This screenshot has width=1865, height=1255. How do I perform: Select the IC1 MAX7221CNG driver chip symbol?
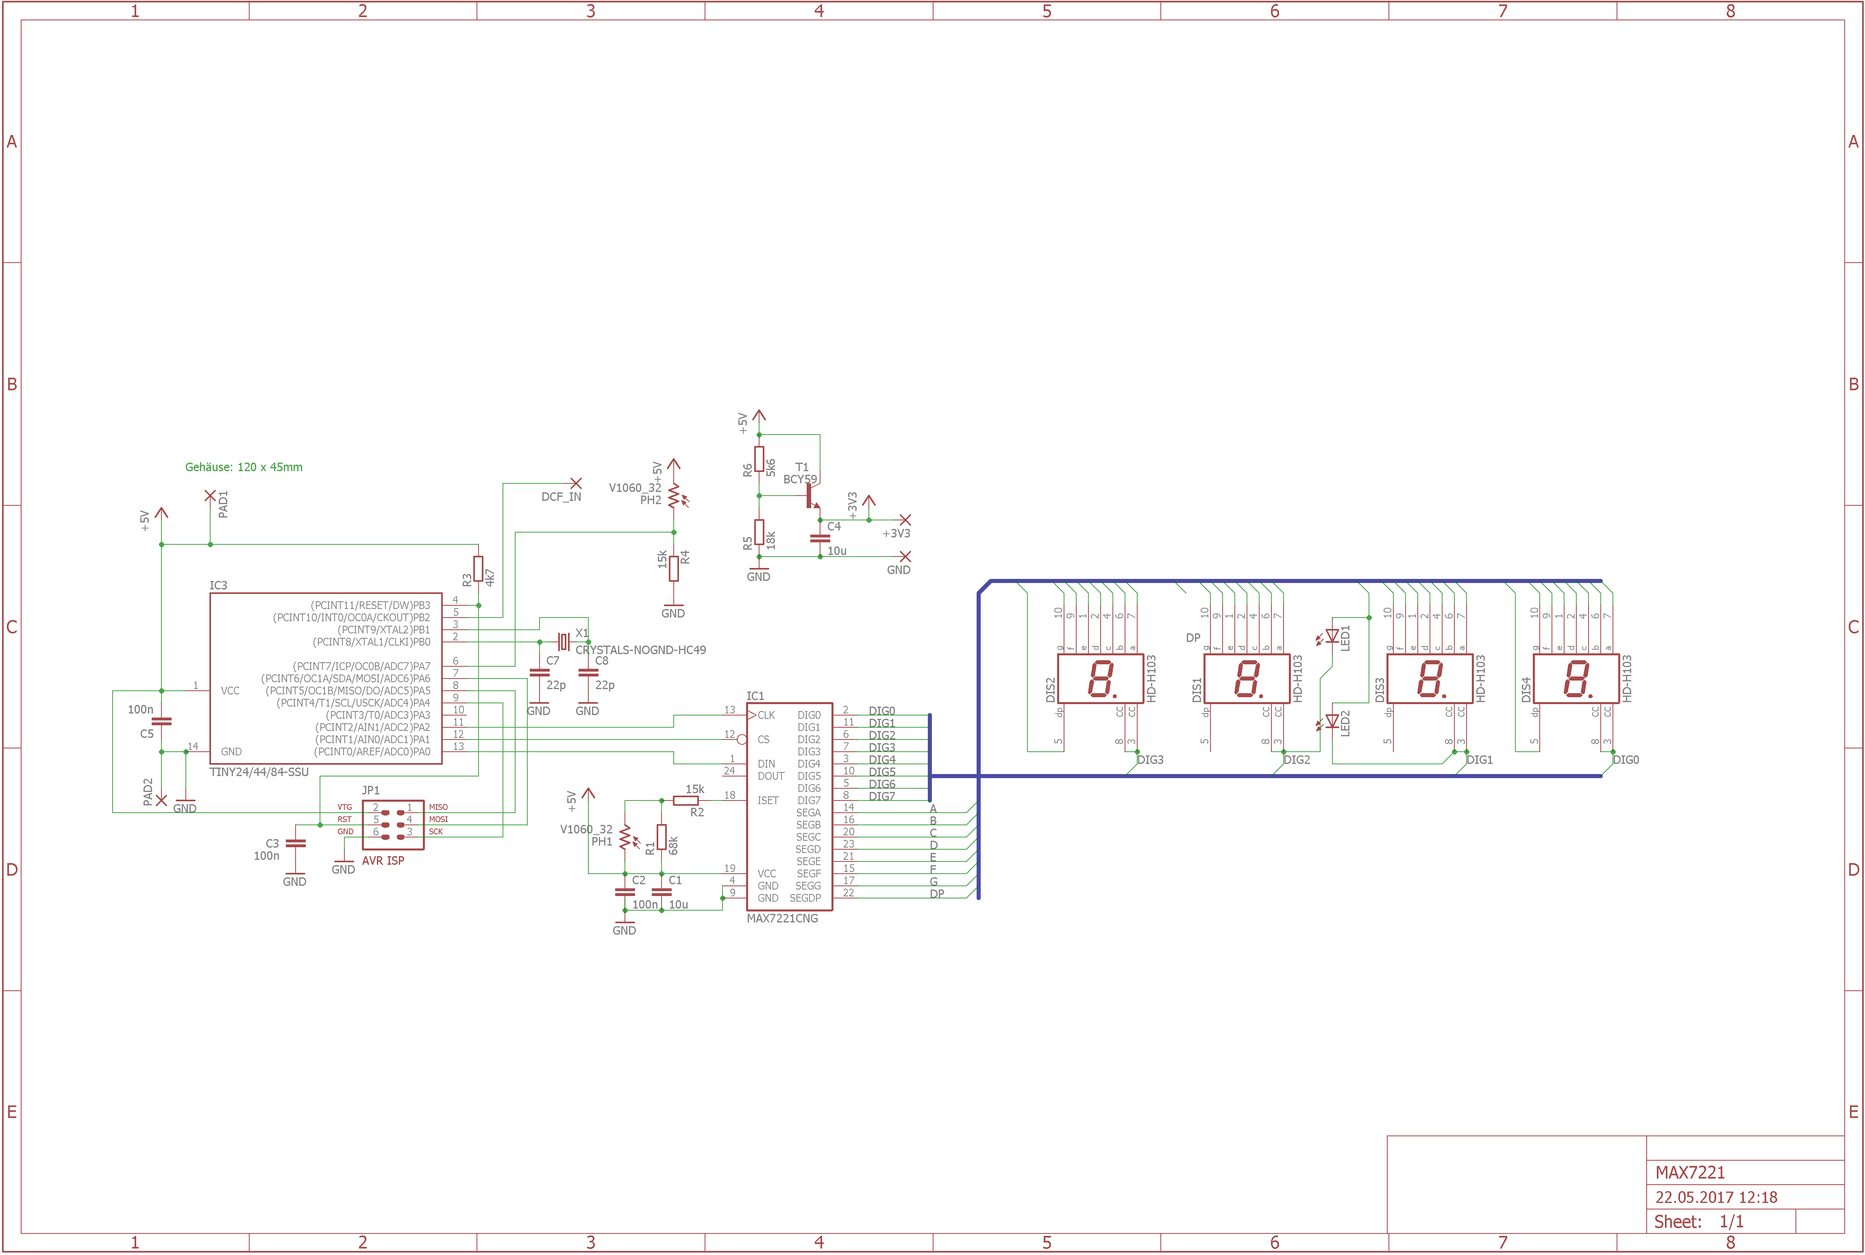(x=789, y=807)
